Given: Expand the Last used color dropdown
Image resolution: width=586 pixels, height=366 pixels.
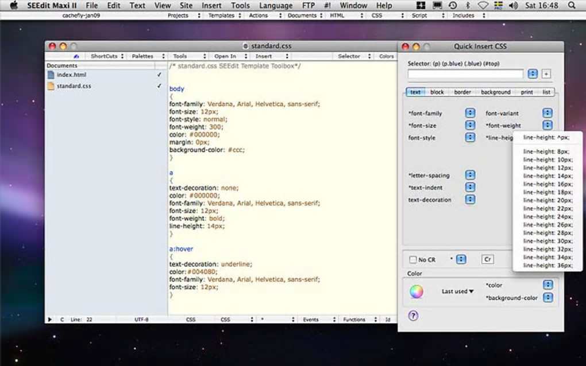Looking at the screenshot, I should click(458, 291).
